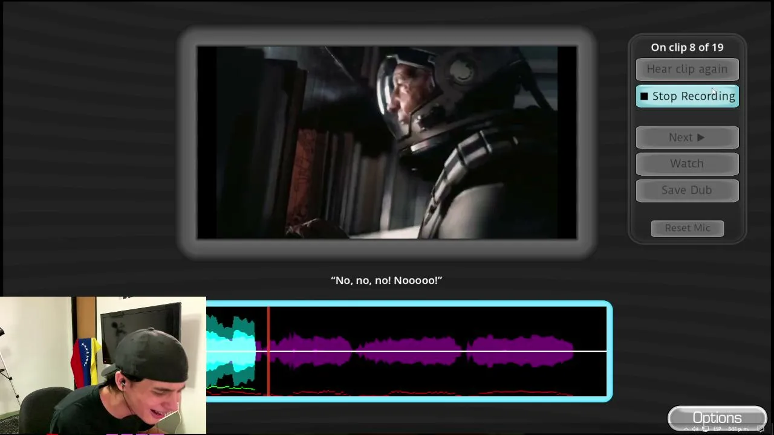Screen dimensions: 774x435
Task: Click the Reset Mic button
Action: 688,228
